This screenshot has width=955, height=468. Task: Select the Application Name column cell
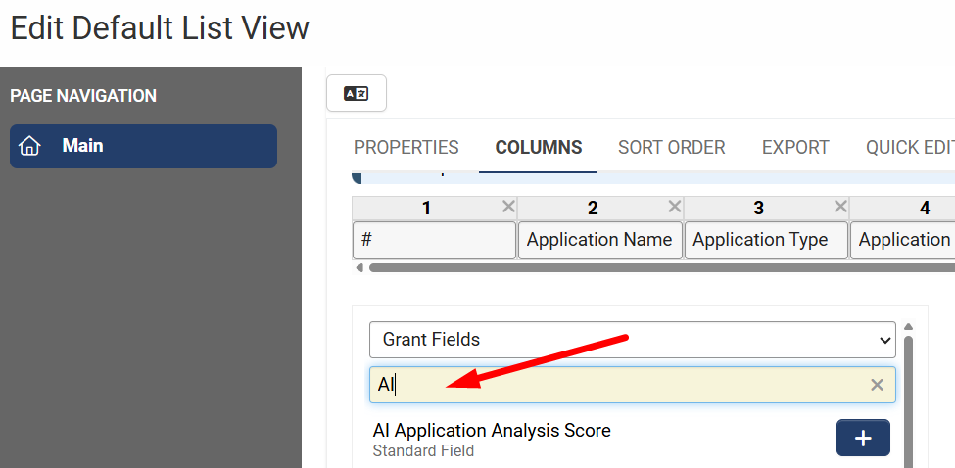pyautogui.click(x=599, y=241)
